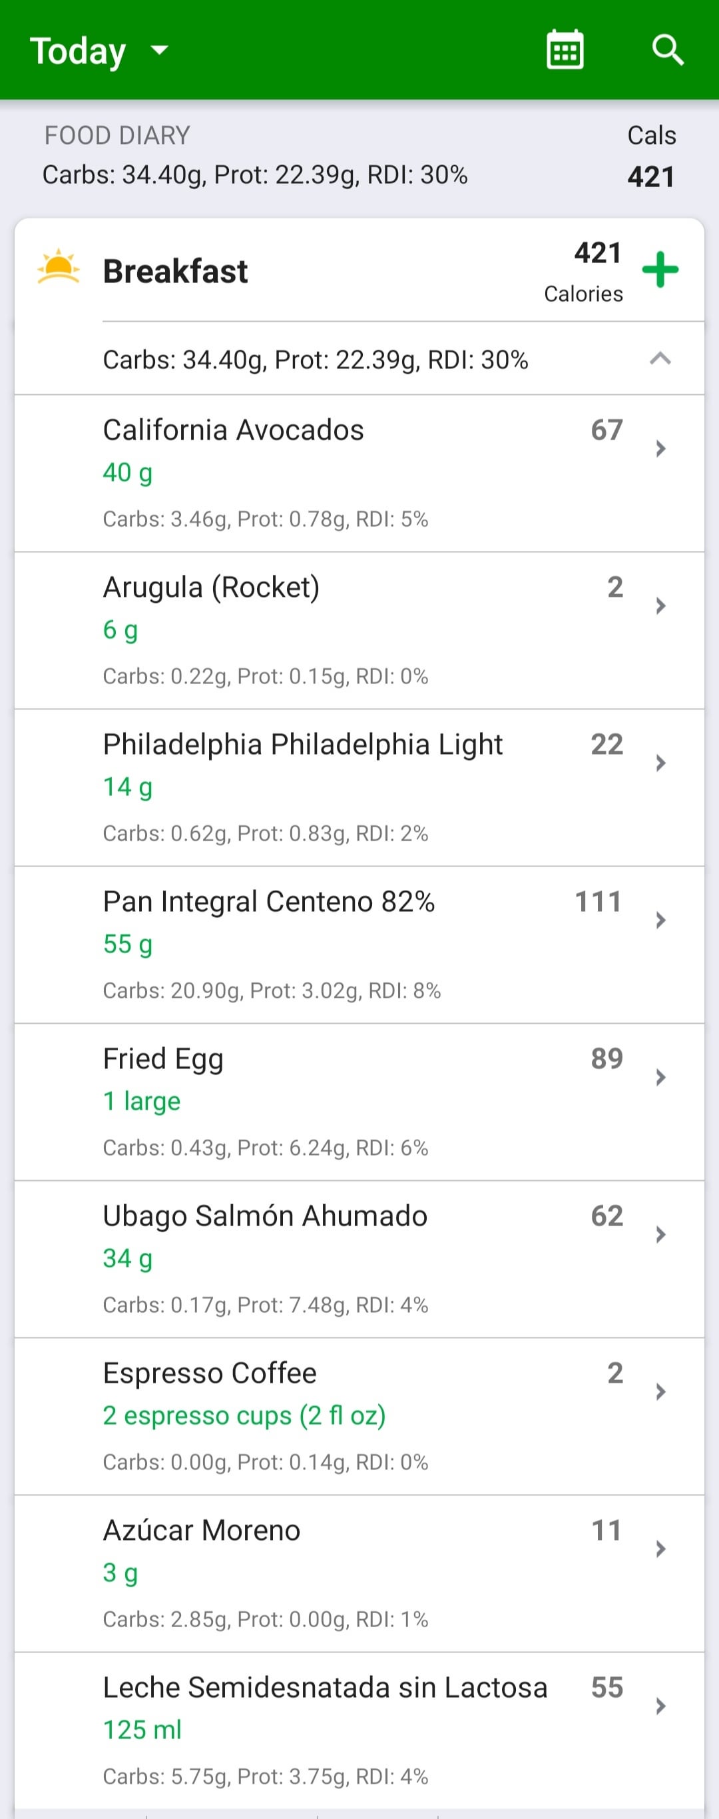Viewport: 719px width, 1819px height.
Task: Tap the 421 total Cals value
Action: pyautogui.click(x=650, y=177)
